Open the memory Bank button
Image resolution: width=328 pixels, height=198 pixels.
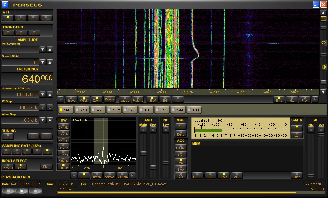tap(297, 176)
